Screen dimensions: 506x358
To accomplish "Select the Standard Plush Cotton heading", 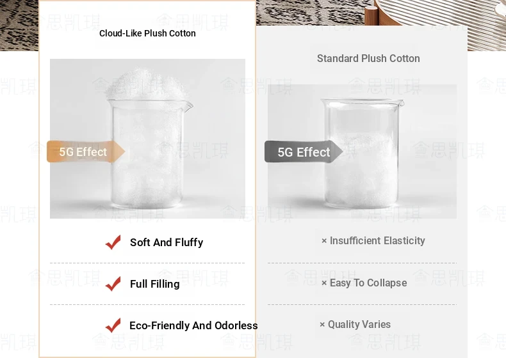I will click(368, 58).
